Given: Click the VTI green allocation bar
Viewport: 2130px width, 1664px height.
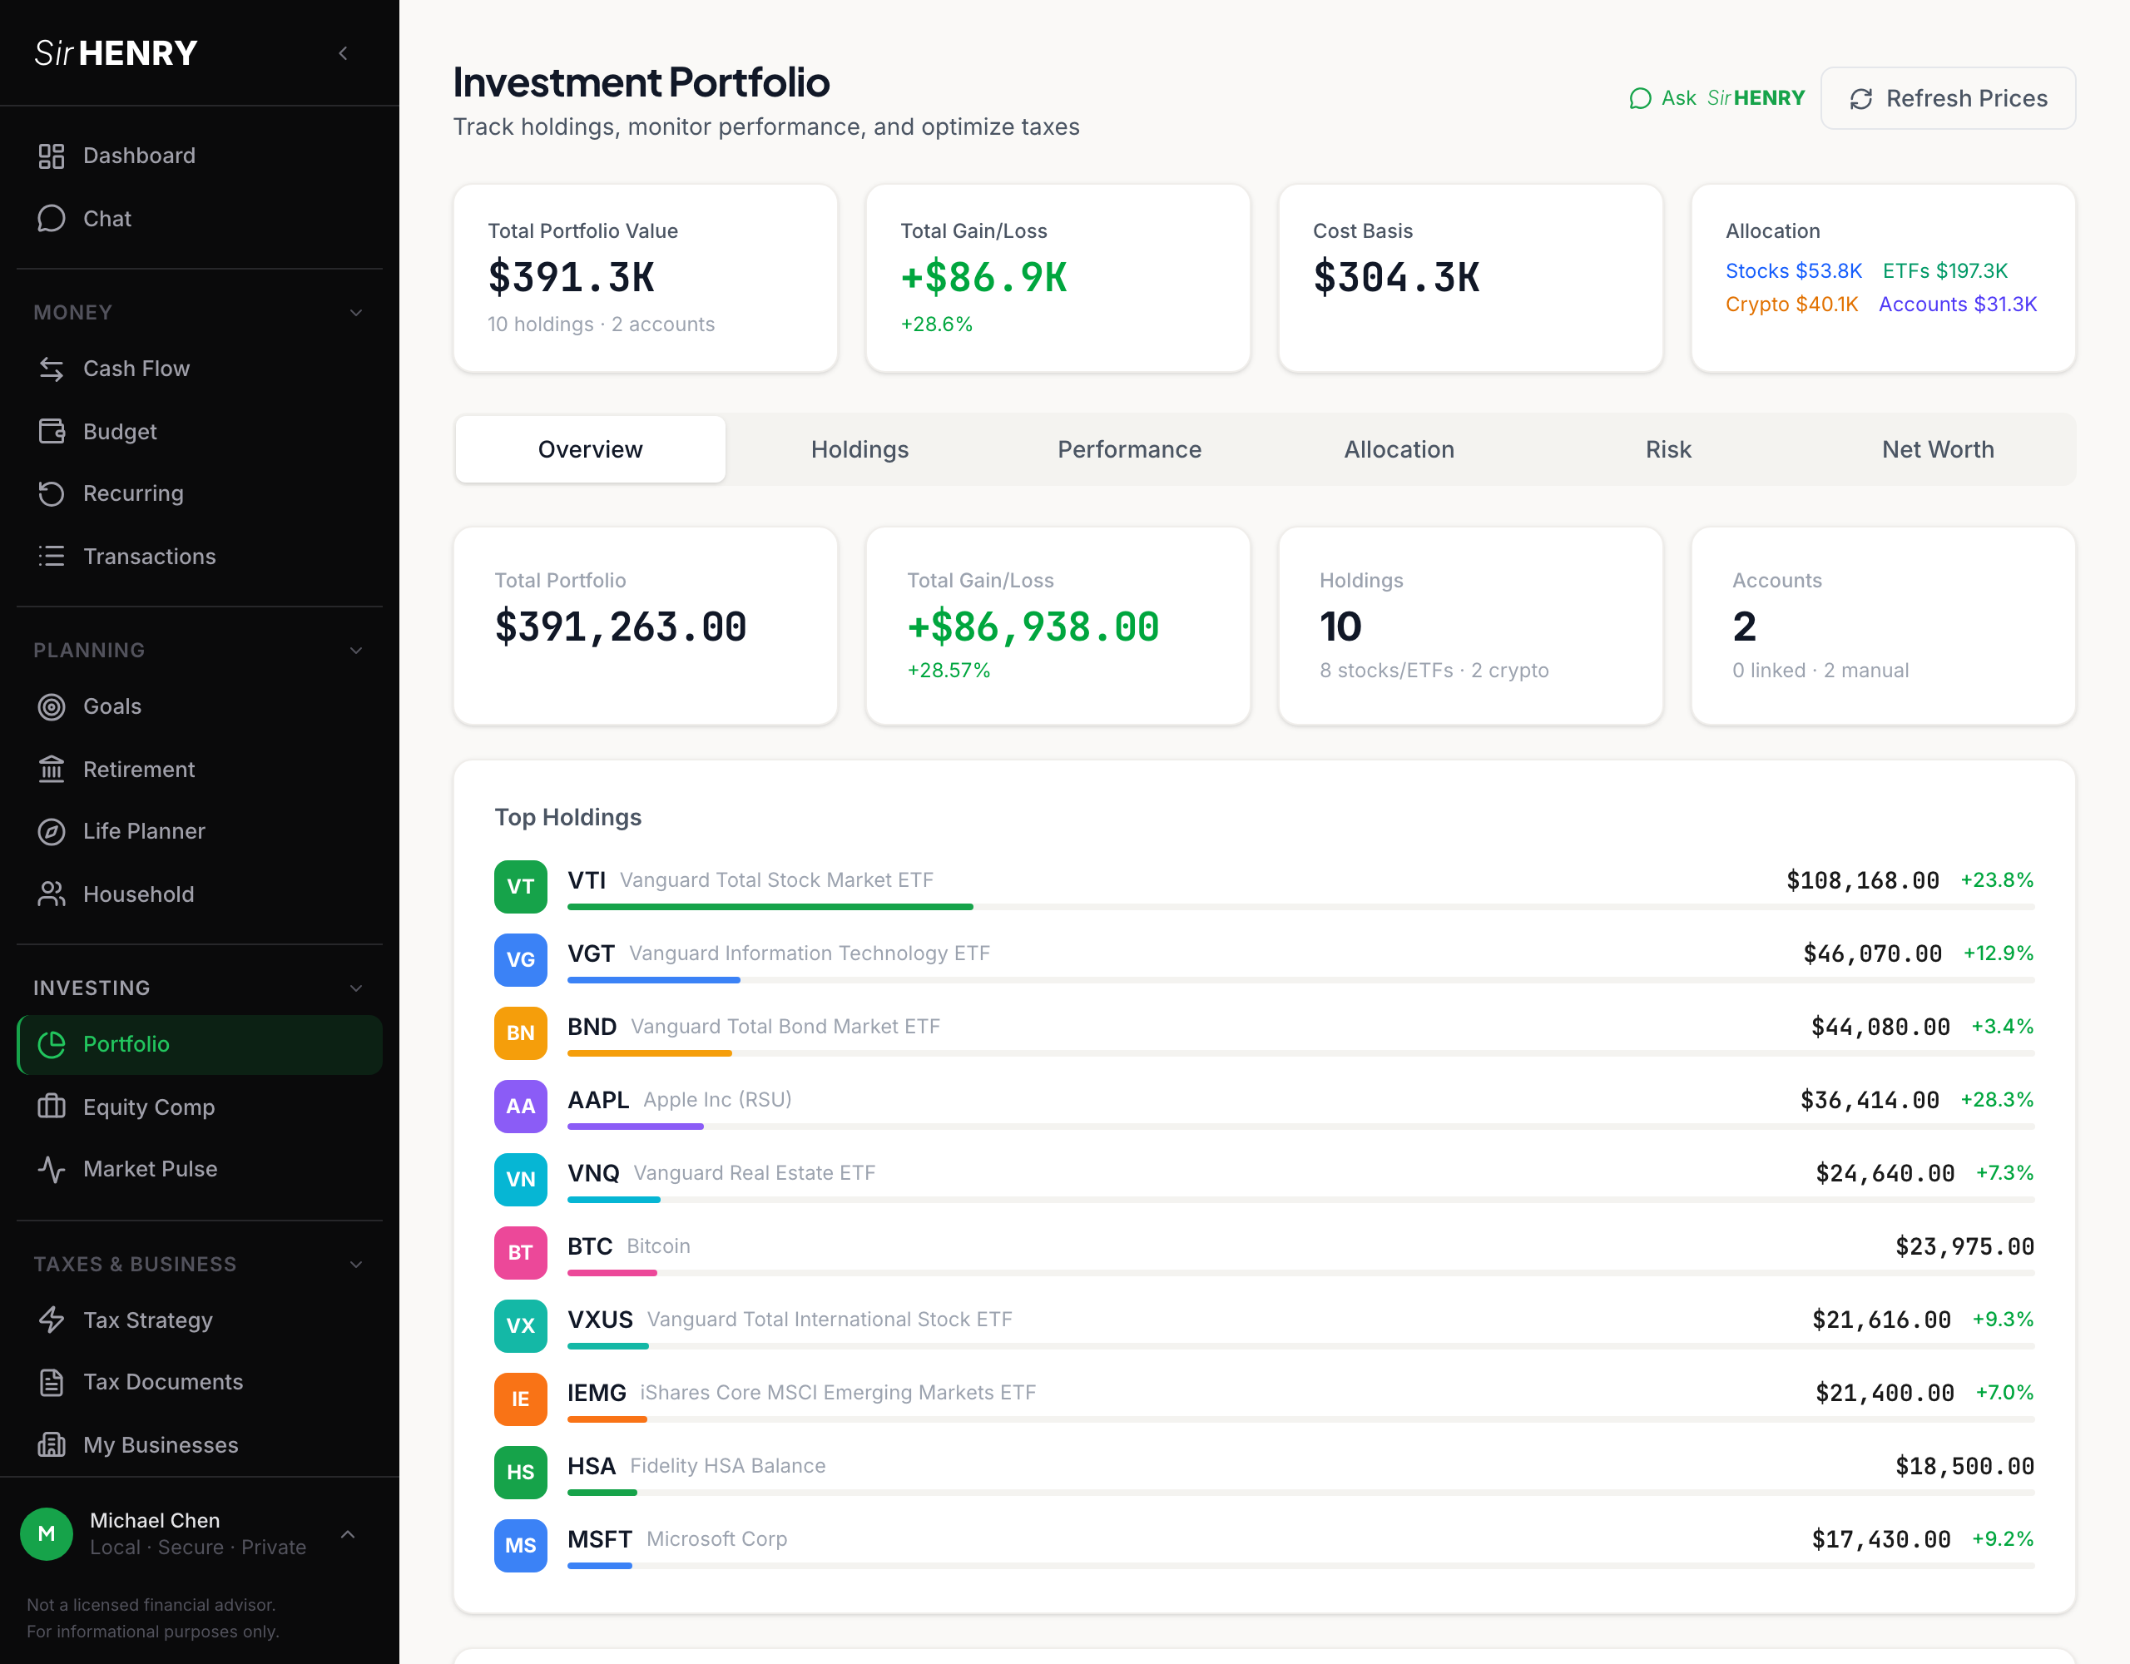Looking at the screenshot, I should [770, 907].
